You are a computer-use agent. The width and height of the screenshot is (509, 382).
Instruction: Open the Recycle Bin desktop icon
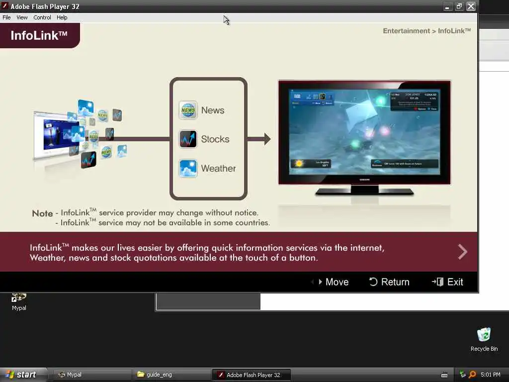(x=484, y=339)
